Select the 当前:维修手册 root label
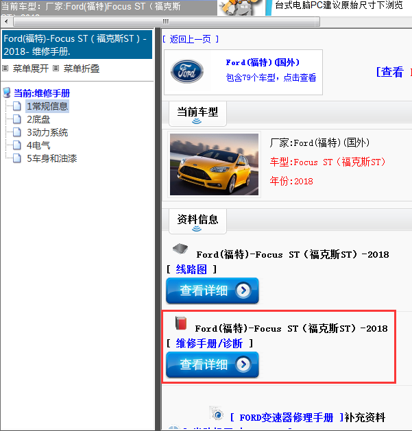 pyautogui.click(x=42, y=93)
